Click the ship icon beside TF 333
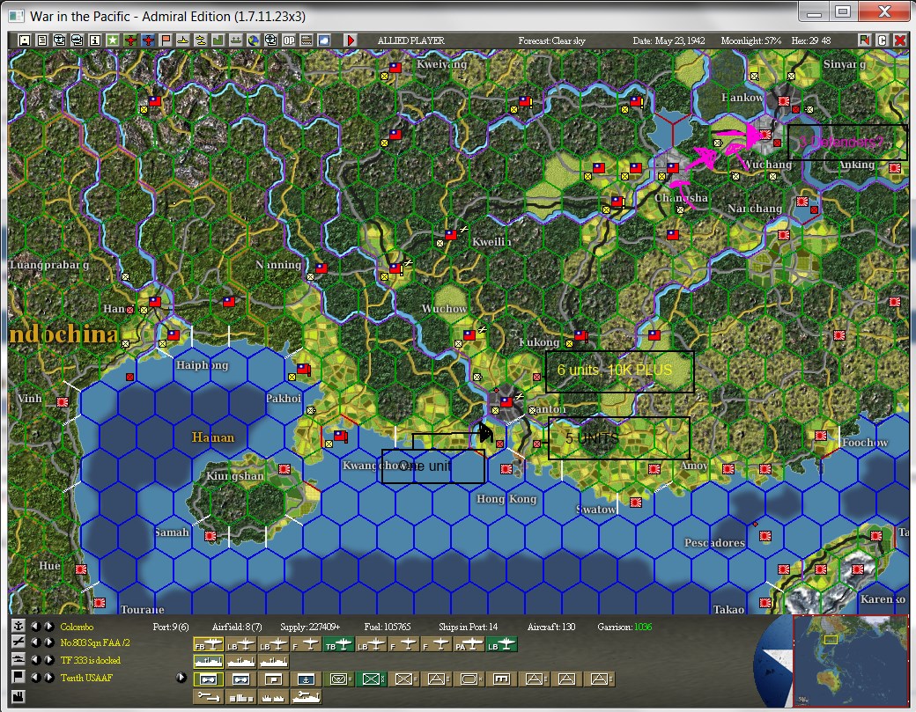This screenshot has width=916, height=712. [18, 659]
